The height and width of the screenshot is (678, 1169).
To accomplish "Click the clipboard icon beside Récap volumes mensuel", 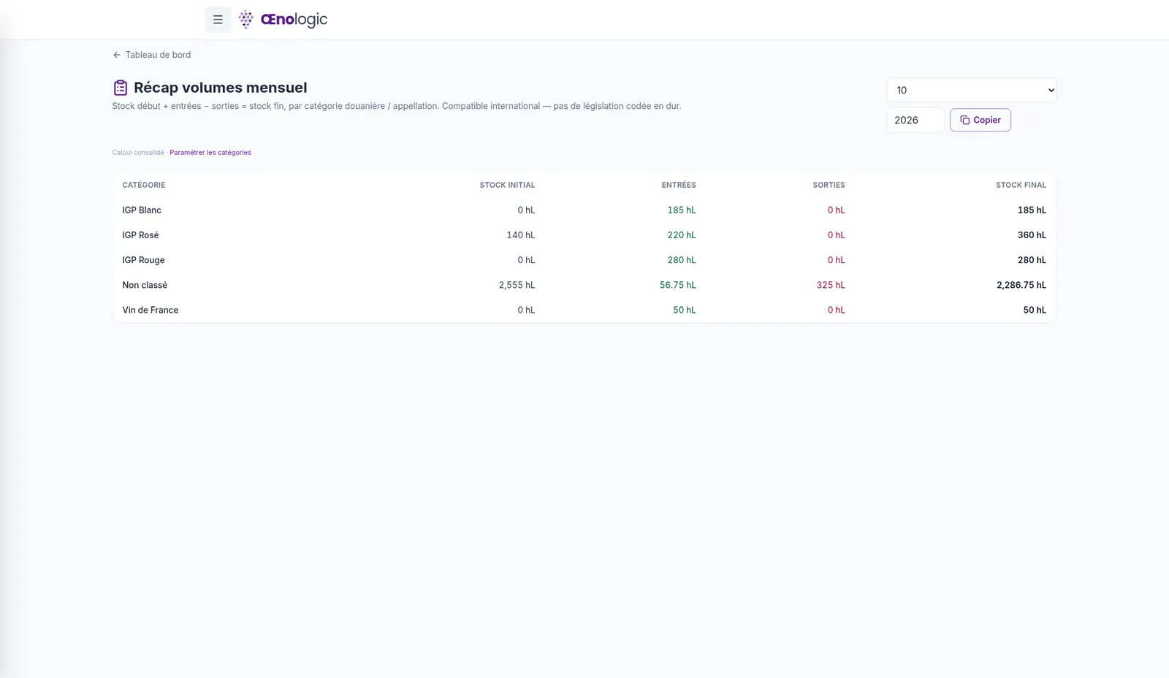I will 121,88.
